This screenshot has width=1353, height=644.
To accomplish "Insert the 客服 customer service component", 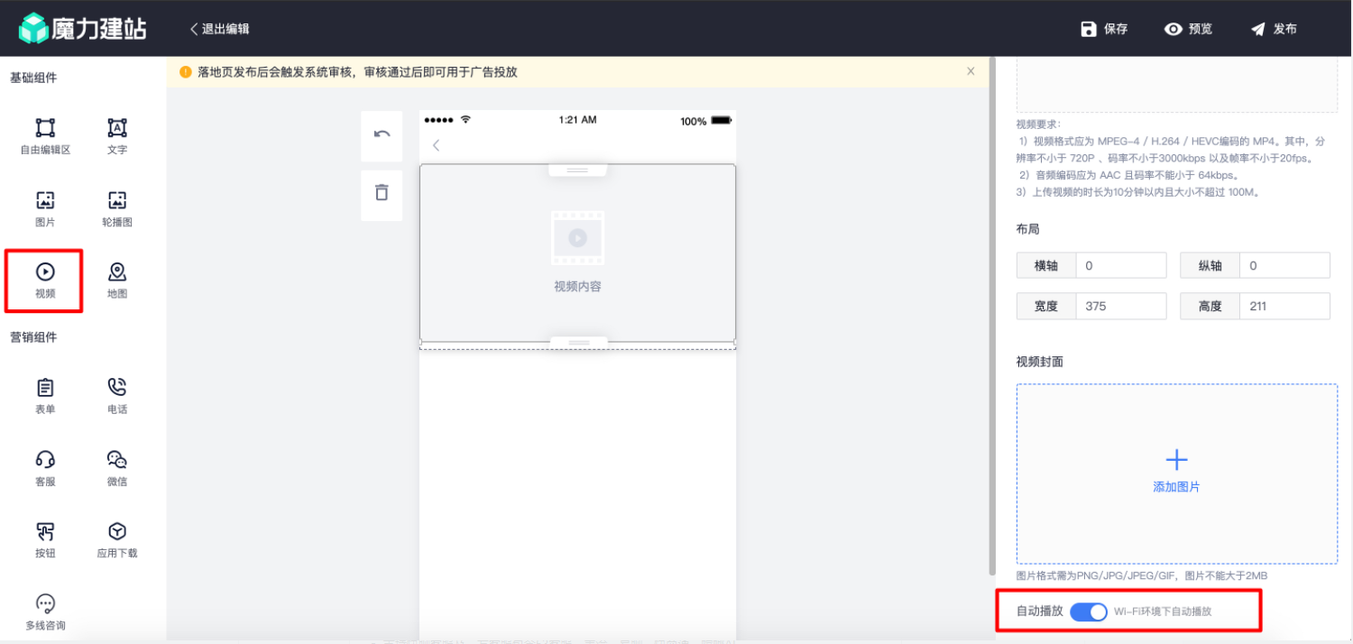I will pyautogui.click(x=45, y=461).
